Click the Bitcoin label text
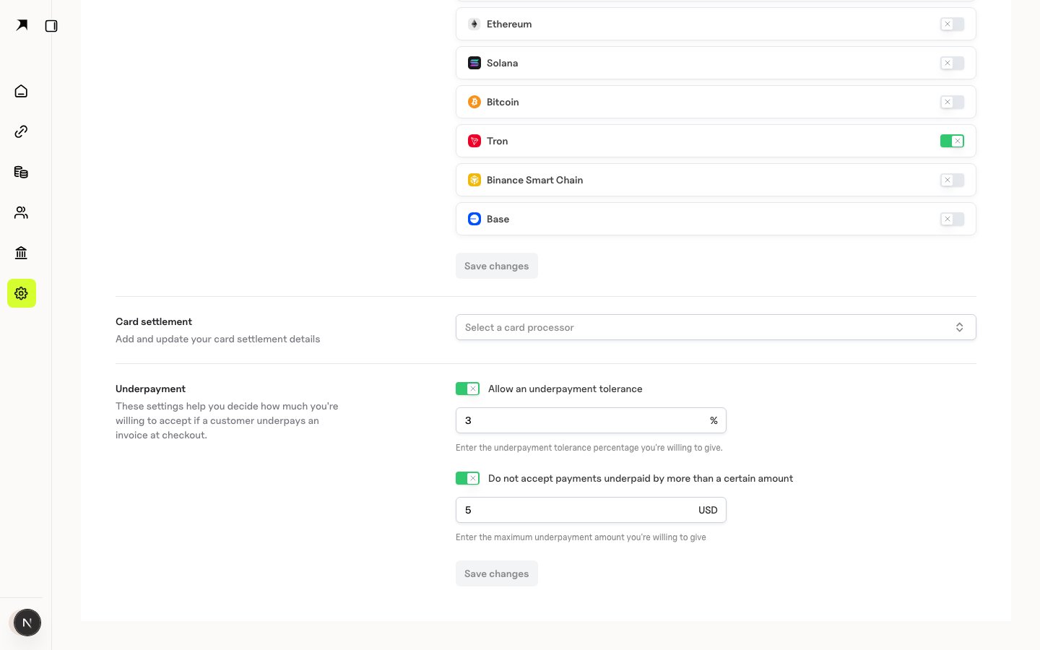This screenshot has height=650, width=1040. tap(503, 102)
